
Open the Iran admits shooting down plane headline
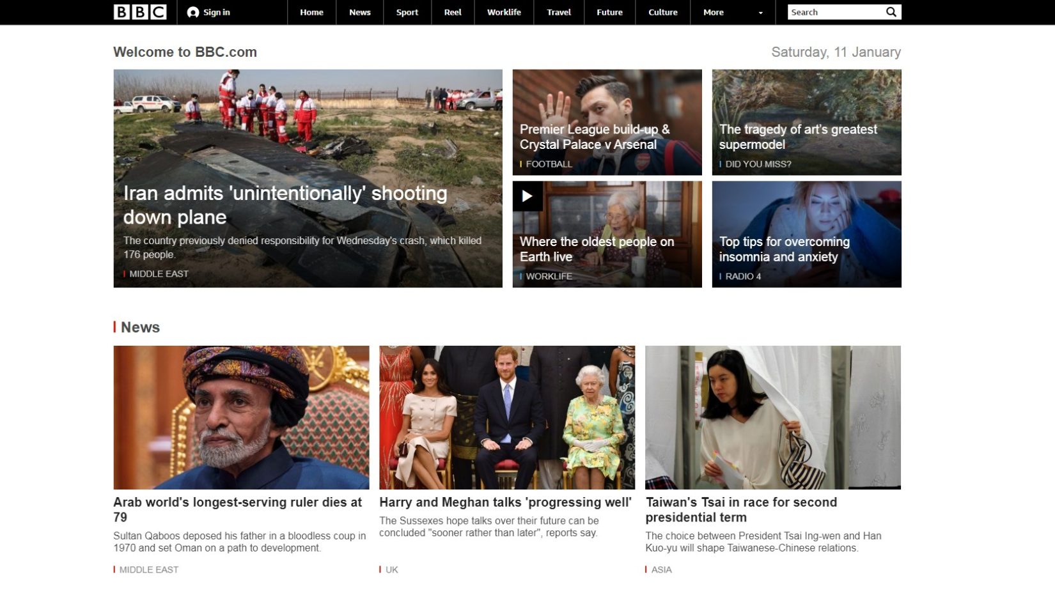285,205
